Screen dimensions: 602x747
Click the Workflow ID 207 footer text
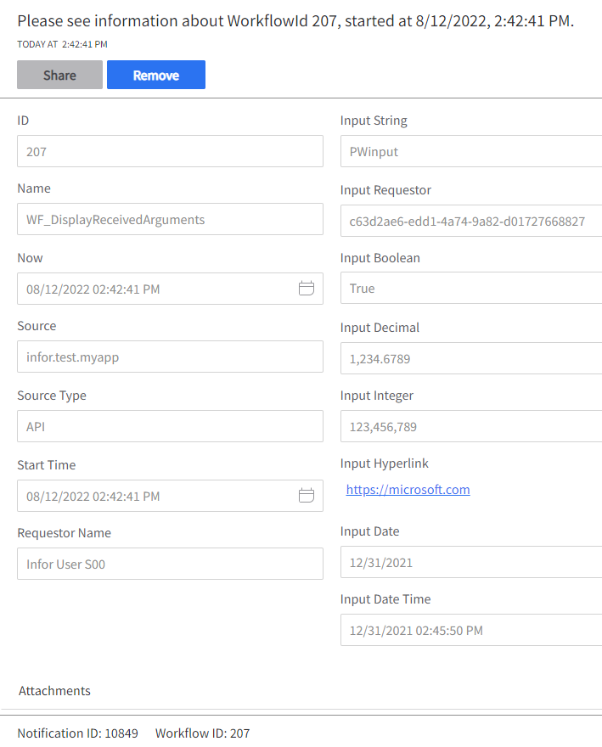[202, 733]
